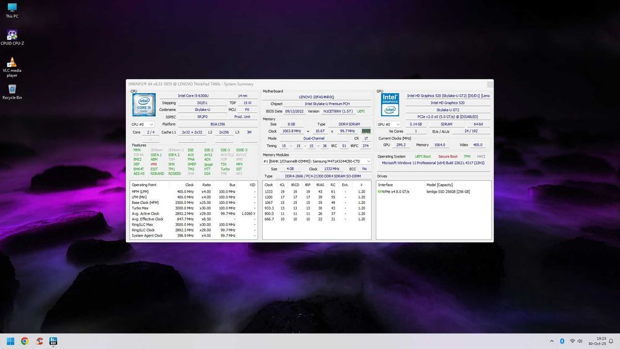Click the 'Dual-Channel' memory mode value
This screenshot has height=349, width=620.
(314, 139)
